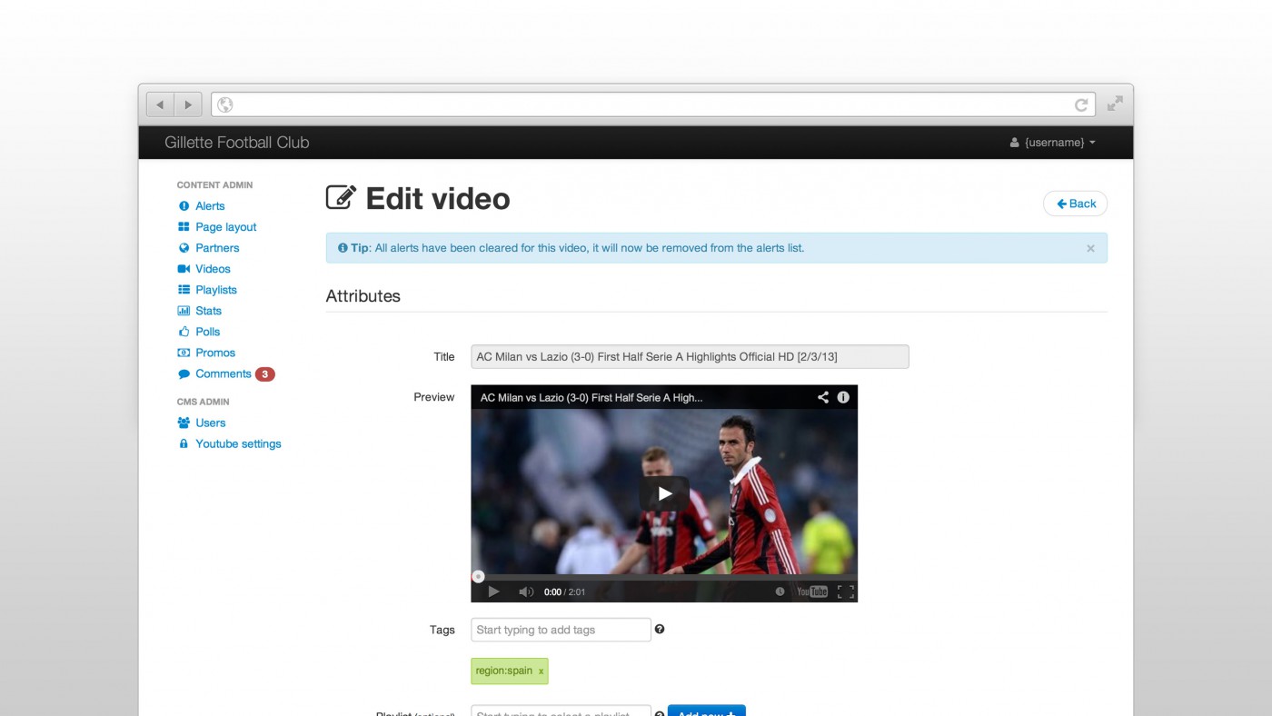Click the browser forward arrow button
The image size is (1272, 716).
tap(188, 104)
